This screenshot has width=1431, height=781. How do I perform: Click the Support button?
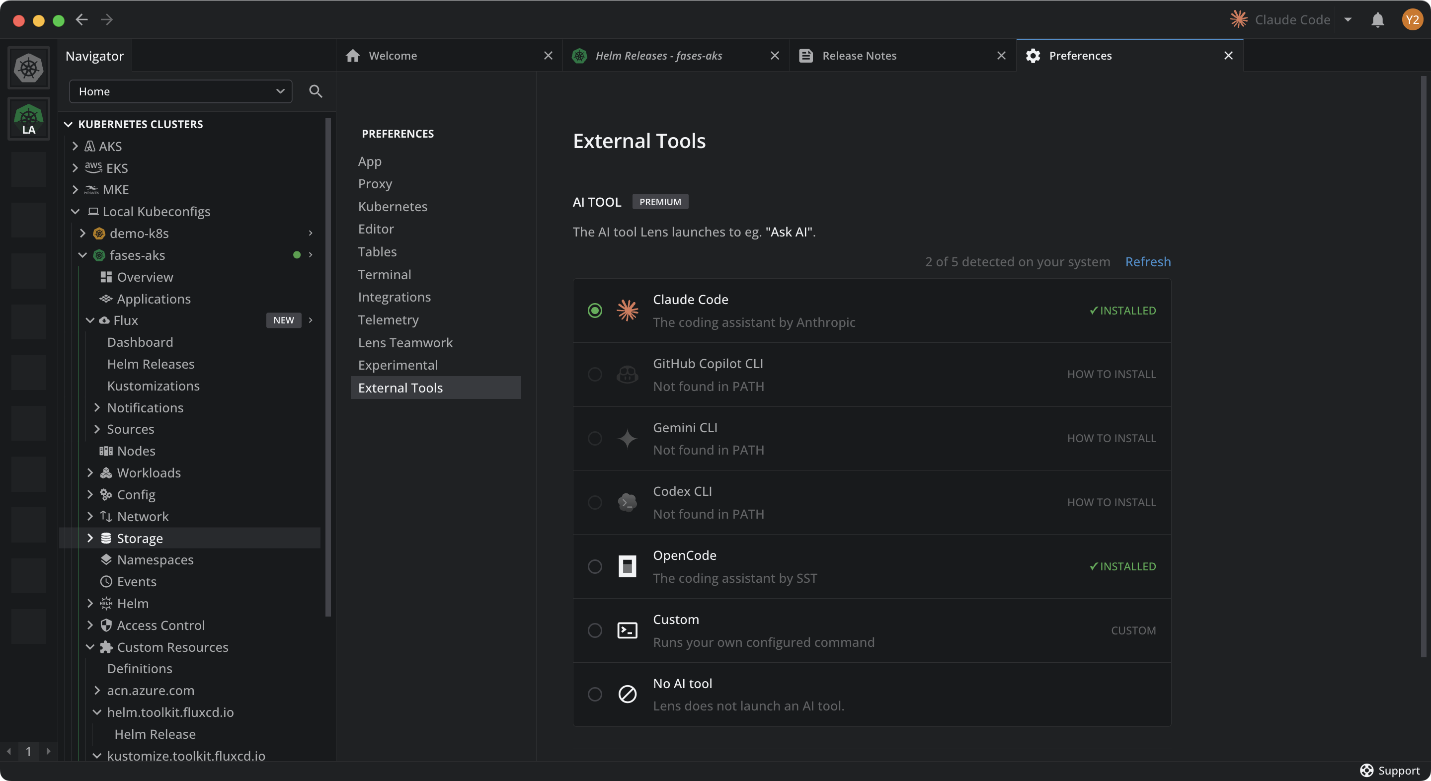[1389, 770]
